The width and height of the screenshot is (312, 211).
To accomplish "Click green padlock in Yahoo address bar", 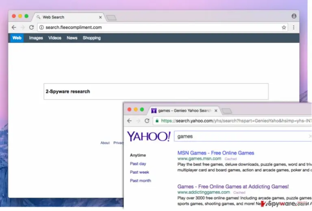I will (x=157, y=121).
